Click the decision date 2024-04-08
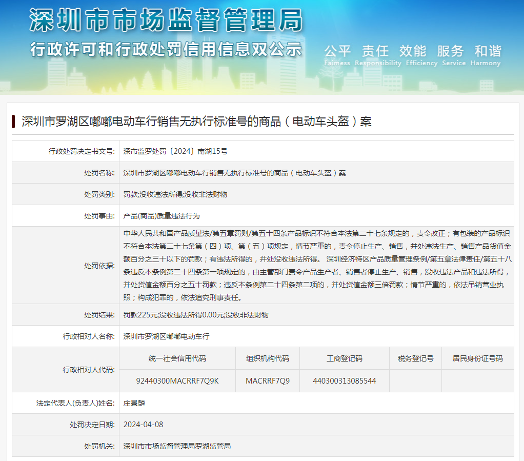Screen dimensions: 524x461 [143, 425]
